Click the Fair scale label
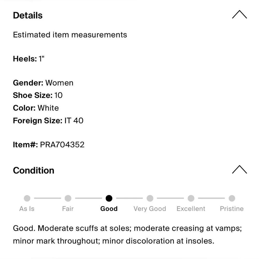The width and height of the screenshot is (259, 259). click(x=68, y=209)
